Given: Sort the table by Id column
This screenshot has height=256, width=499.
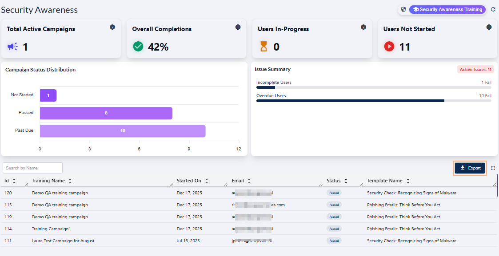Looking at the screenshot, I should click(14, 181).
